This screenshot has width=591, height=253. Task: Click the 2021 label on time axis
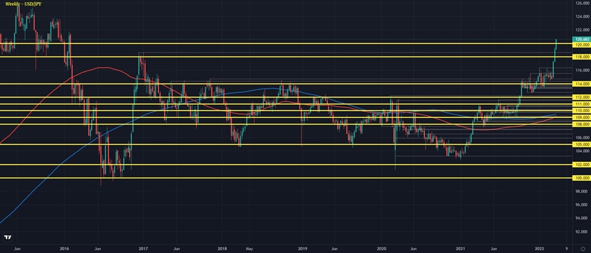460,249
